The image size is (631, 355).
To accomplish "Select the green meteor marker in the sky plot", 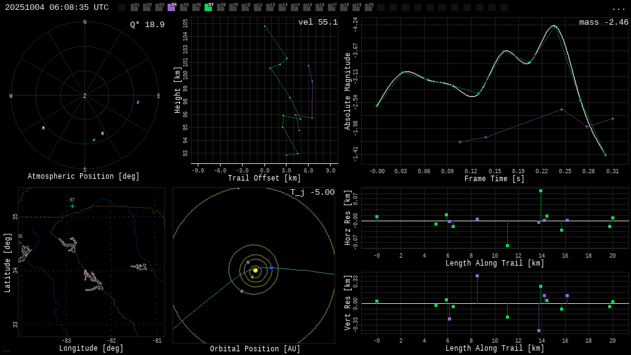I will pyautogui.click(x=94, y=140).
